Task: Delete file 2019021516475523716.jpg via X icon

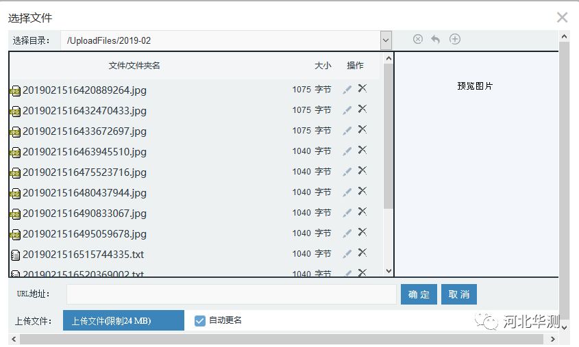Action: pyautogui.click(x=362, y=170)
